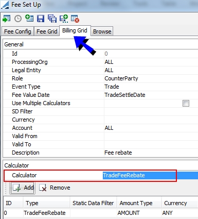Click the Description label

pos(26,153)
